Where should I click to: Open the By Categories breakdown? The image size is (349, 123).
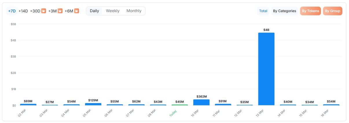(284, 11)
